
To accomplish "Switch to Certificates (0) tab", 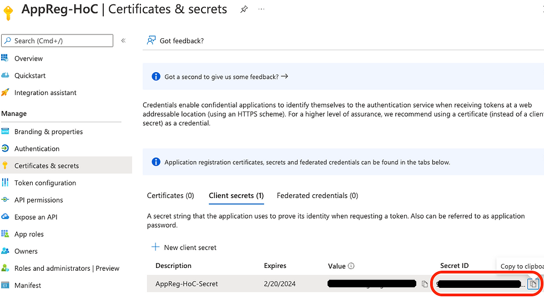I will point(170,196).
